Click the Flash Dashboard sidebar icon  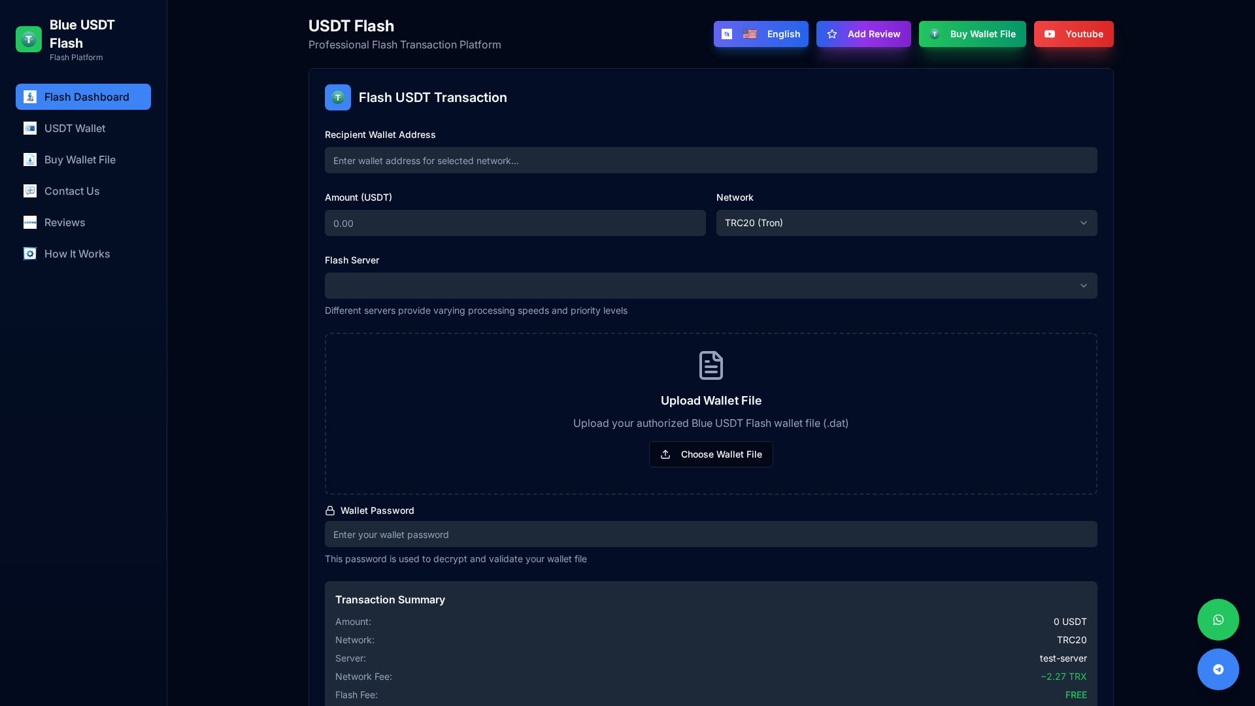point(30,97)
